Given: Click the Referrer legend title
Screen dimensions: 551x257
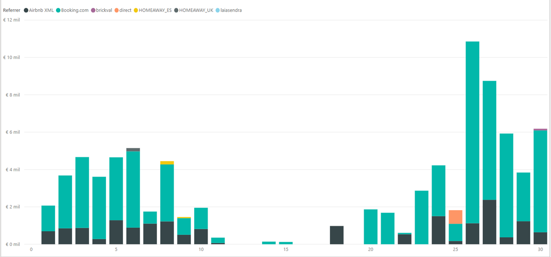Looking at the screenshot, I should tap(11, 10).
